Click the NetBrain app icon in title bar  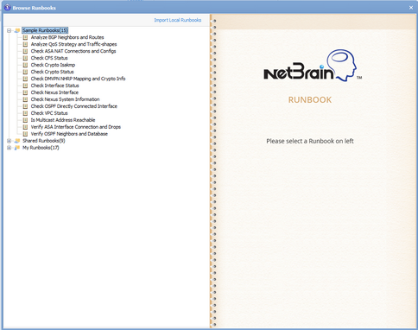click(x=8, y=8)
